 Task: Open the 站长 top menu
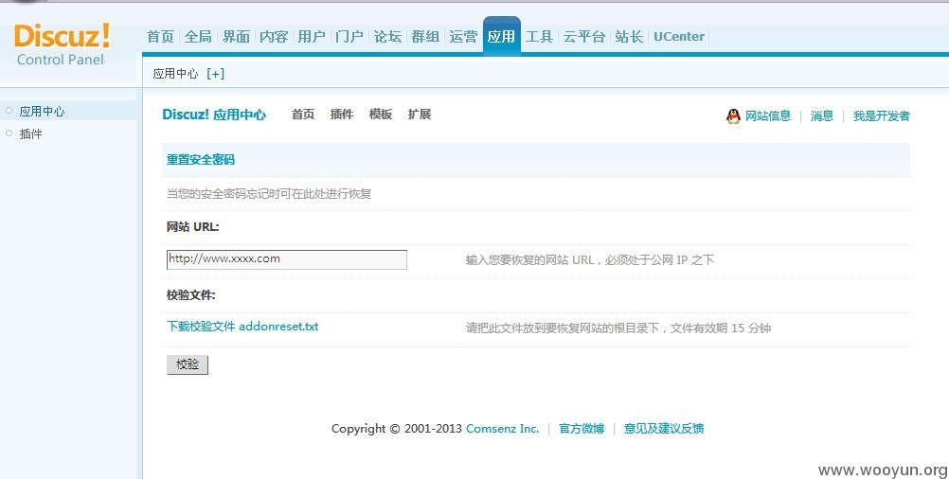point(629,37)
